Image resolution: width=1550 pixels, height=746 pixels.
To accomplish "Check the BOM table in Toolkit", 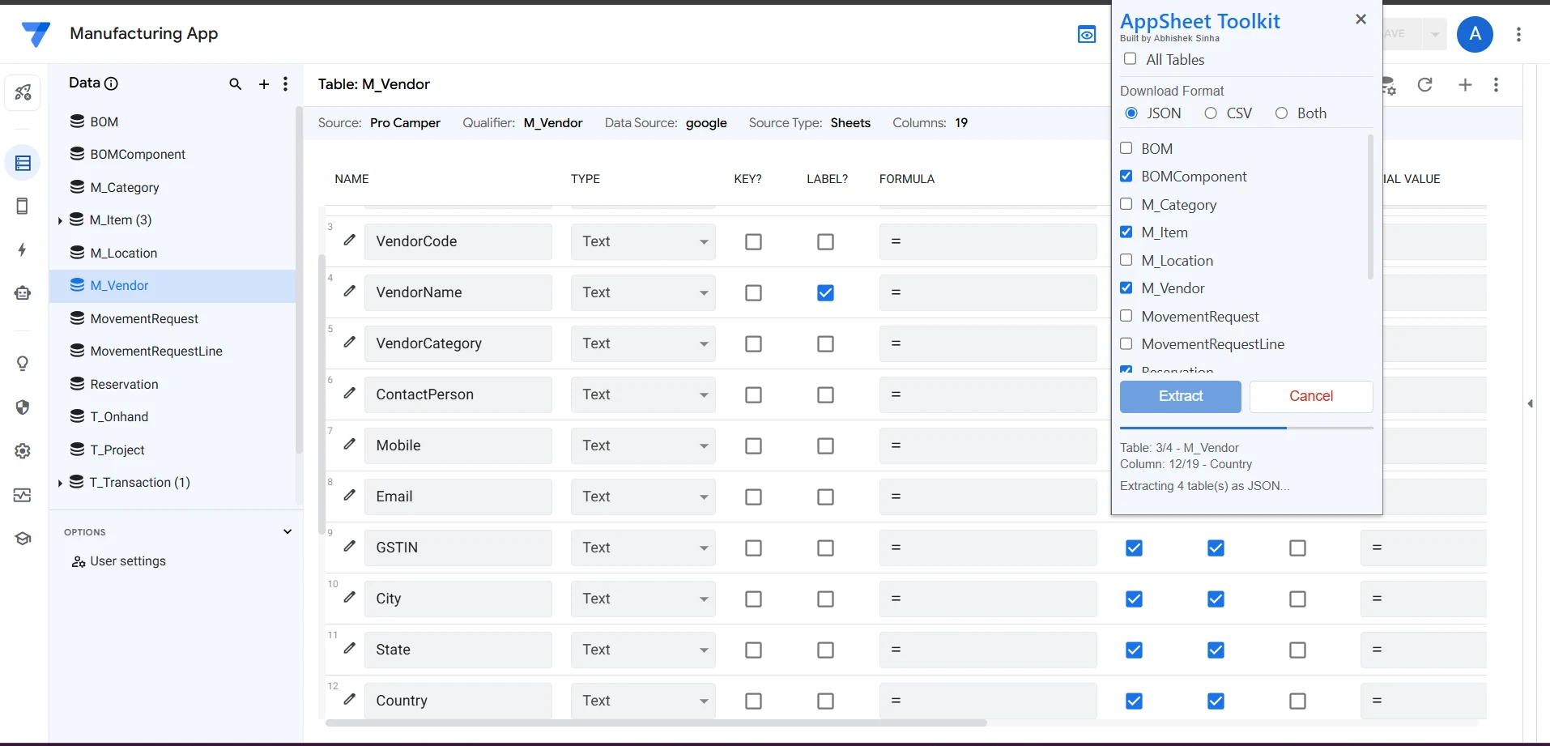I will [1126, 148].
